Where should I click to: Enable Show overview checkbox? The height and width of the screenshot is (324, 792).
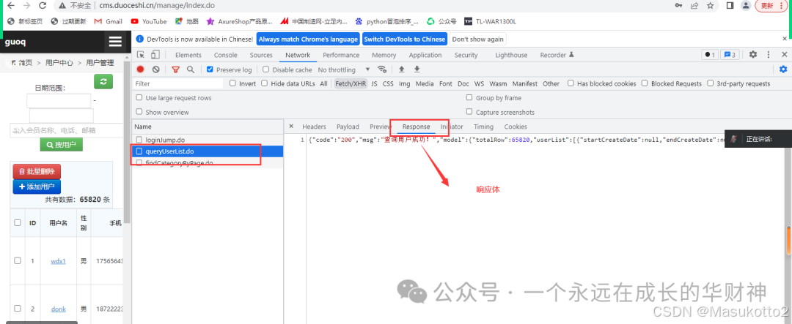click(139, 112)
